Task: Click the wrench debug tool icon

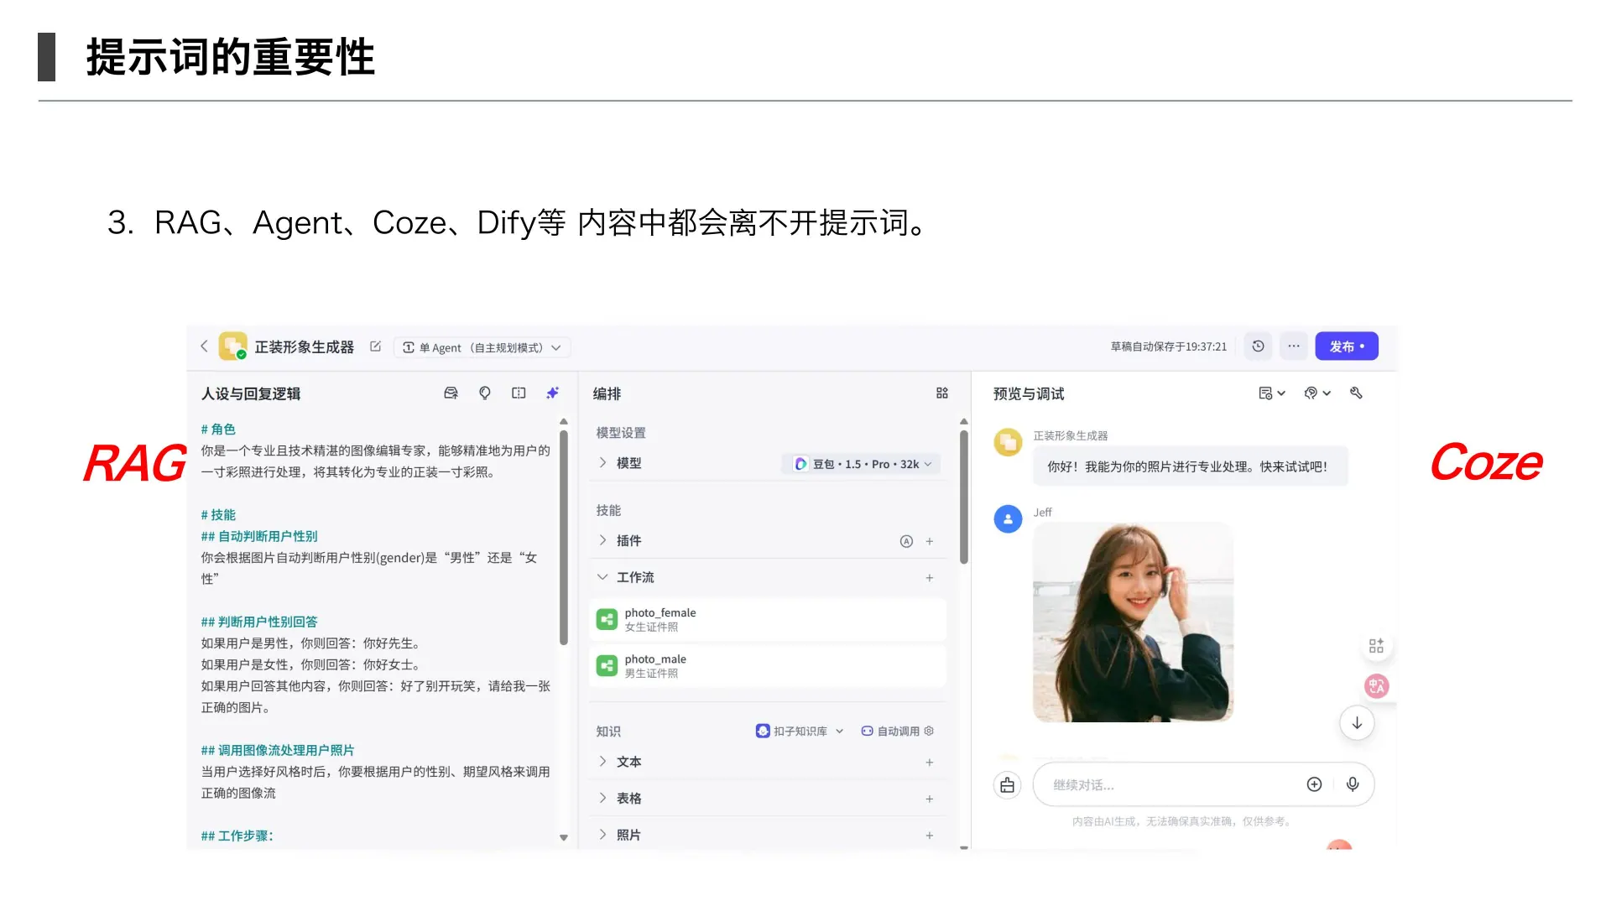Action: click(1356, 393)
